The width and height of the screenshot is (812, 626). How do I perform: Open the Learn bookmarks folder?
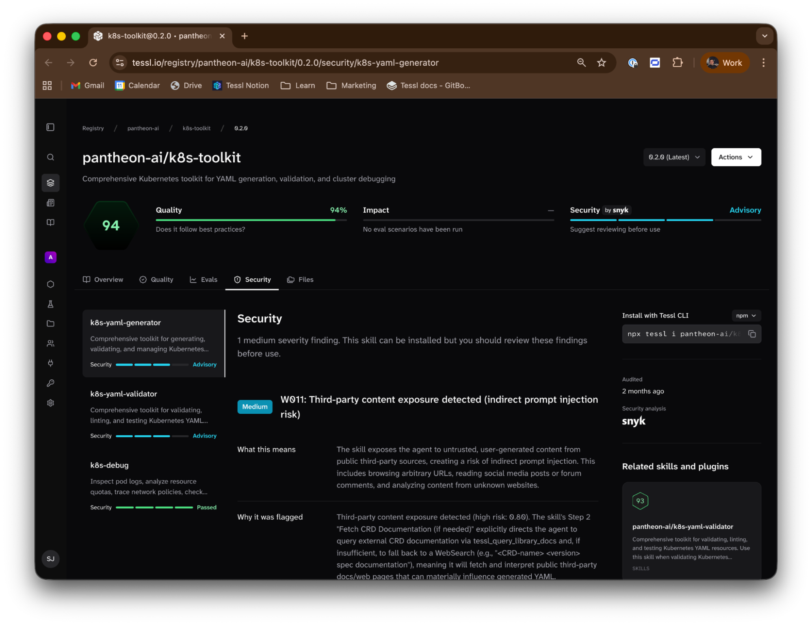click(x=298, y=86)
